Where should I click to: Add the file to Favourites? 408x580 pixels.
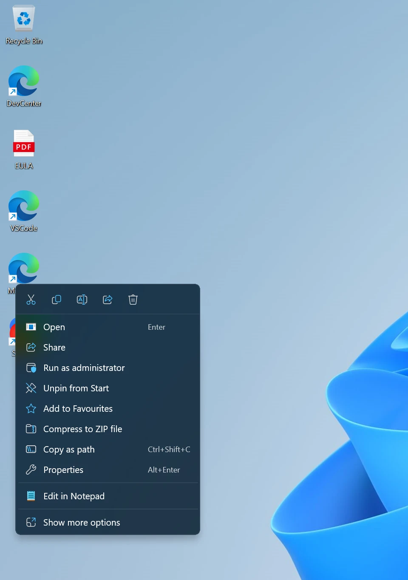[78, 408]
